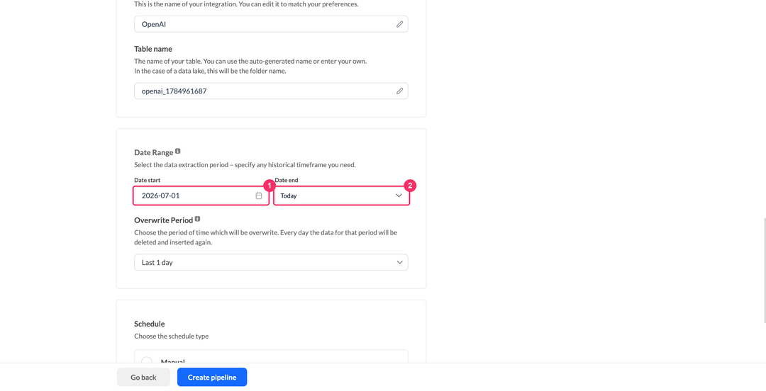Screen dimensions: 766x391
Task: Click the pink number 1 annotation badge
Action: (270, 186)
